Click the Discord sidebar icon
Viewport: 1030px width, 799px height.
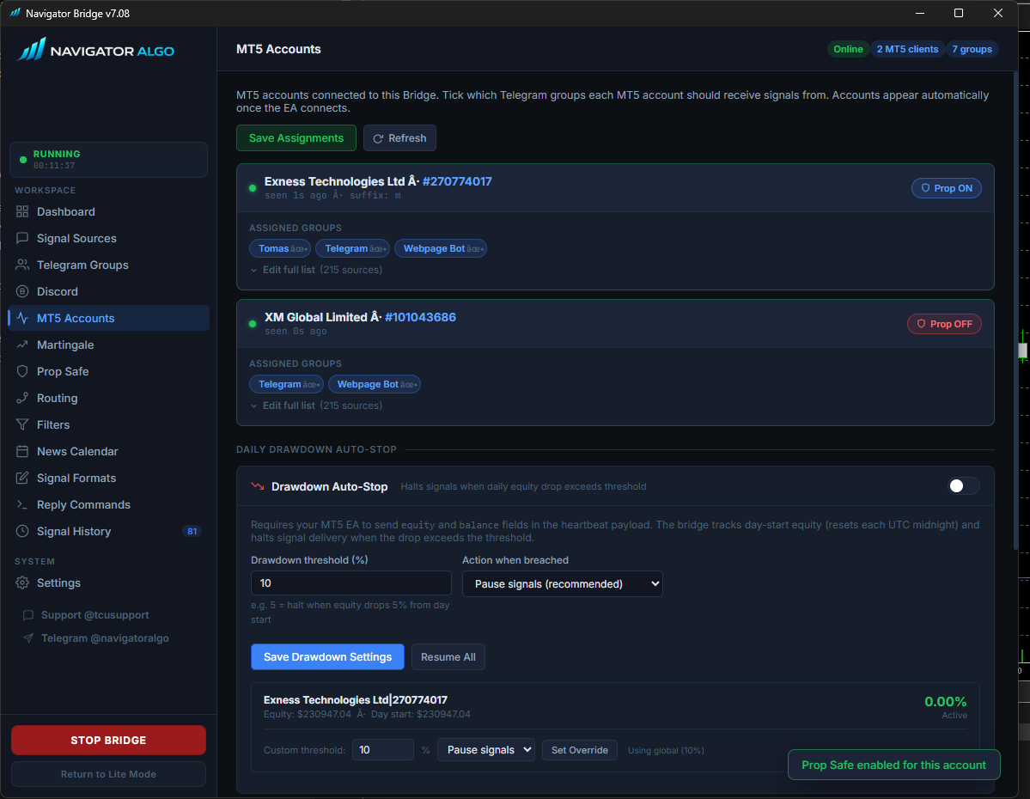tap(22, 291)
